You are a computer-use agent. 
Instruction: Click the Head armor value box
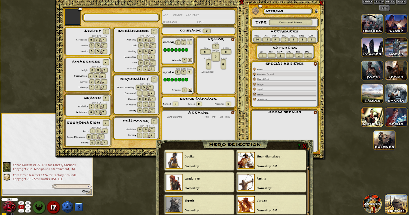tap(215, 46)
